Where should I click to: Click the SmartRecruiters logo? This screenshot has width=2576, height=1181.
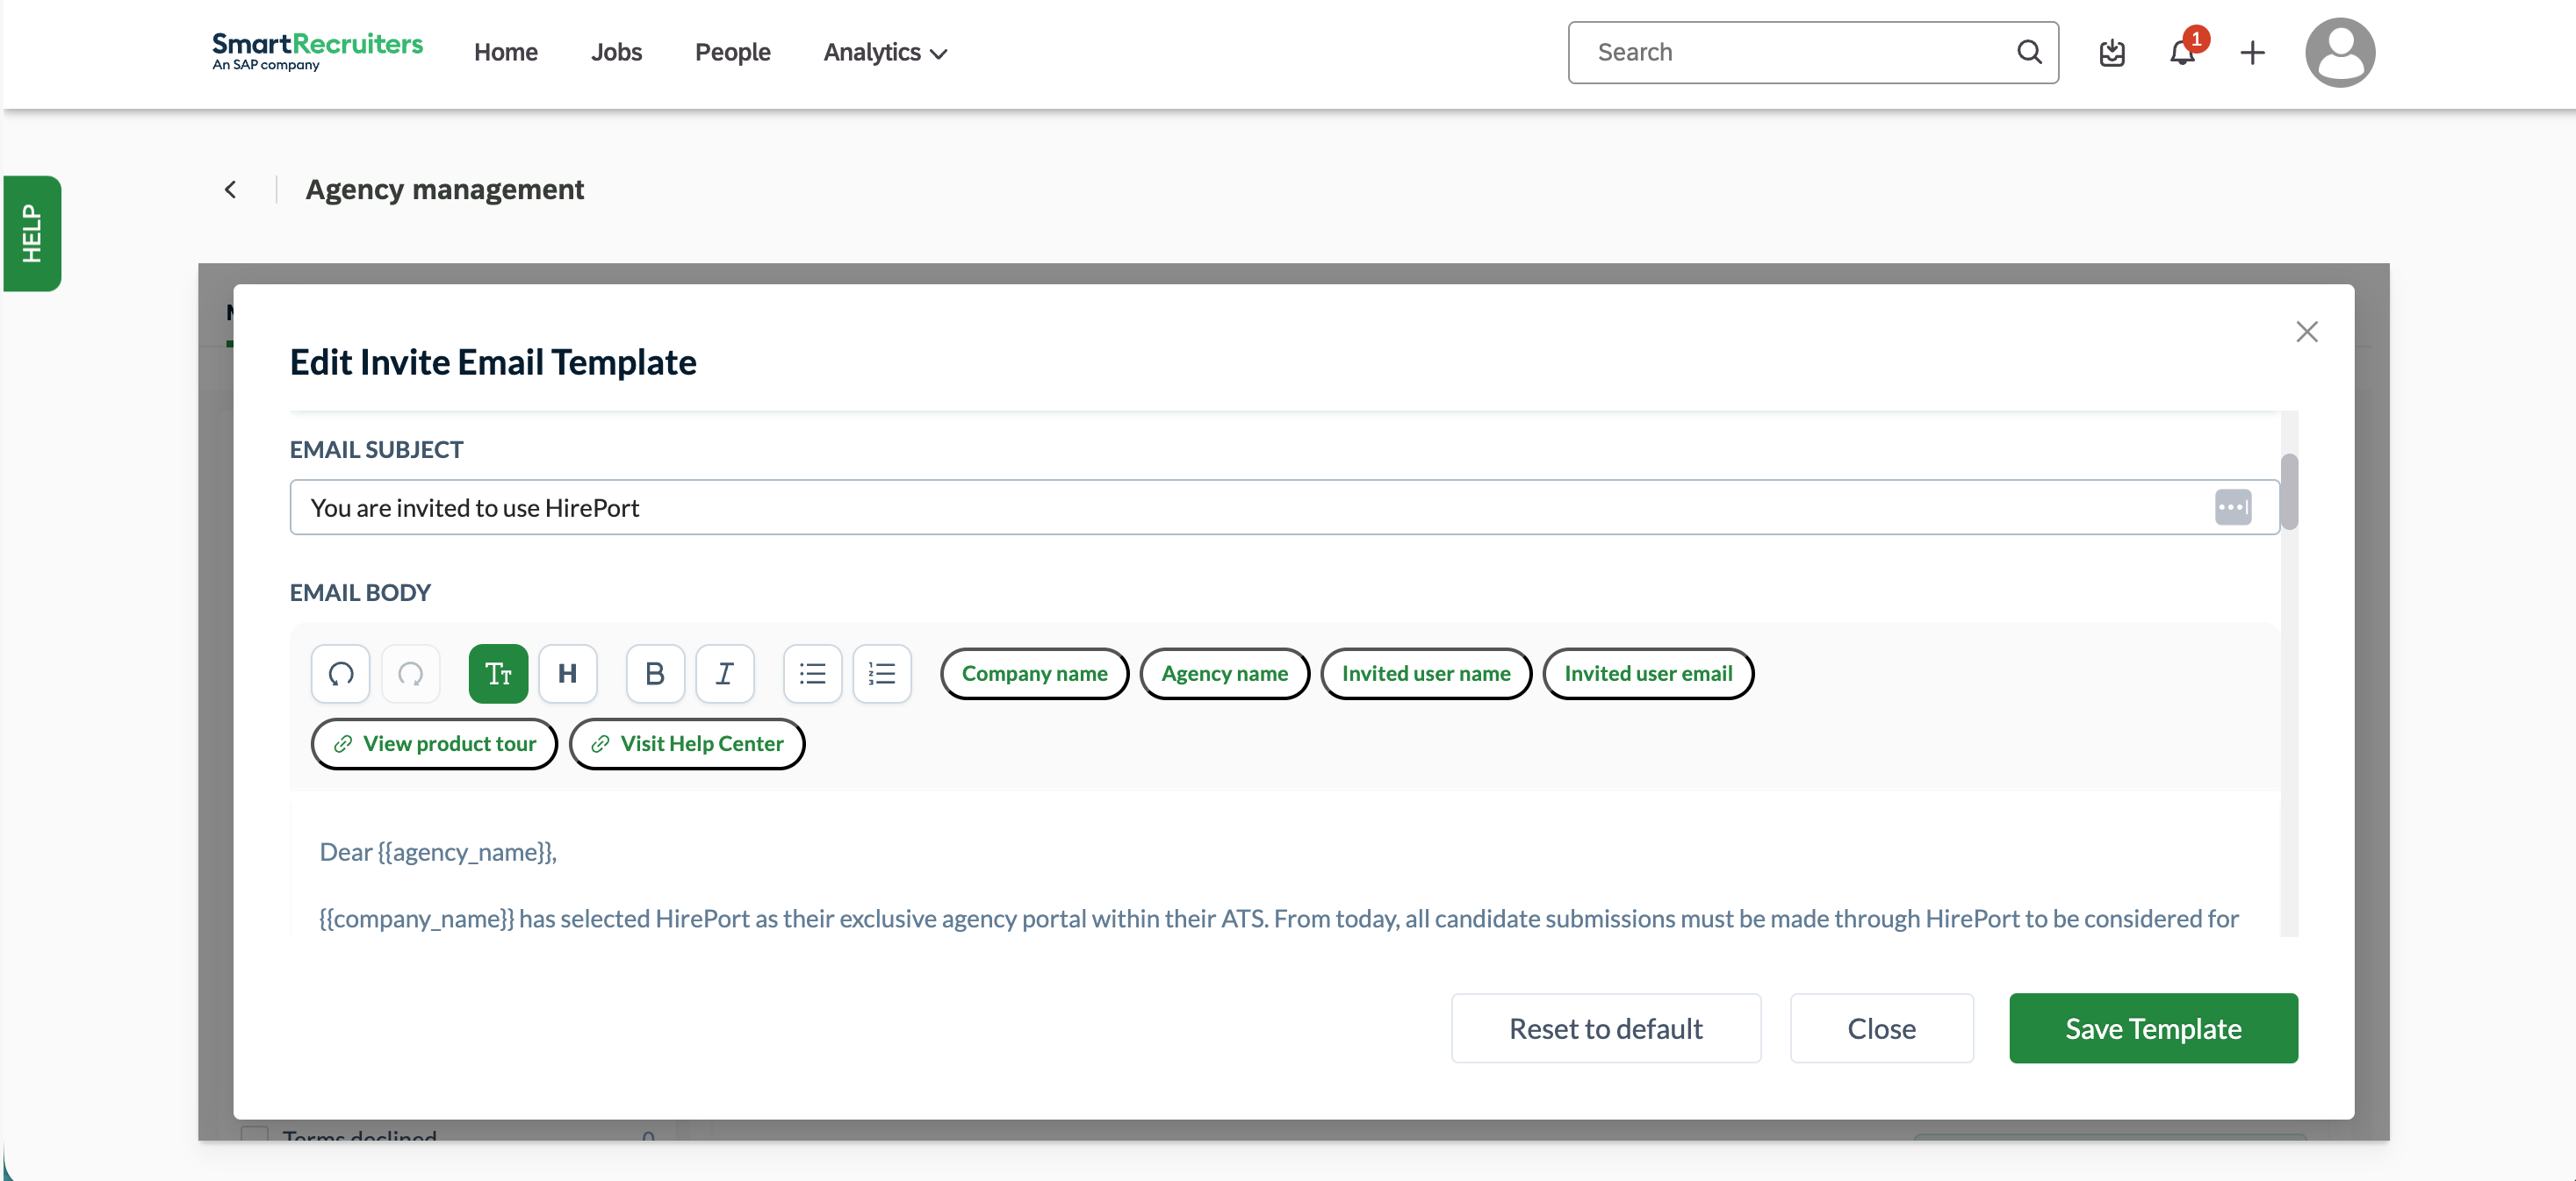click(317, 51)
